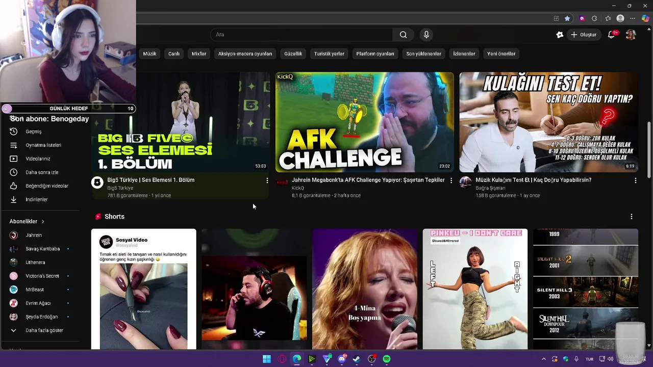Click in the Ara search field
The image size is (653, 367).
pos(302,35)
